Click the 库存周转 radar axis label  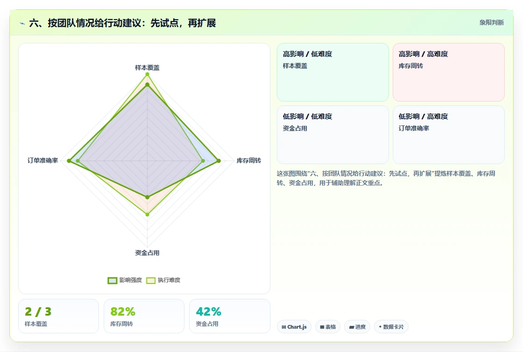[249, 160]
